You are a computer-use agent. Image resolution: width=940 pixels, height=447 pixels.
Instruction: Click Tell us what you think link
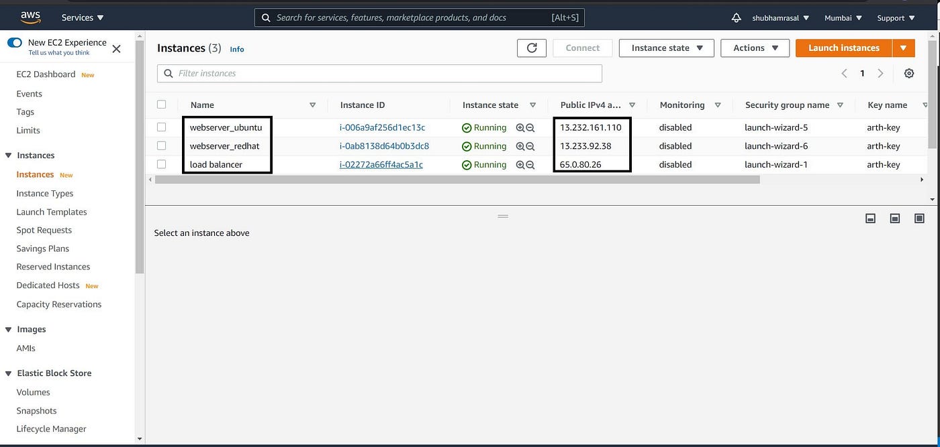pos(59,53)
